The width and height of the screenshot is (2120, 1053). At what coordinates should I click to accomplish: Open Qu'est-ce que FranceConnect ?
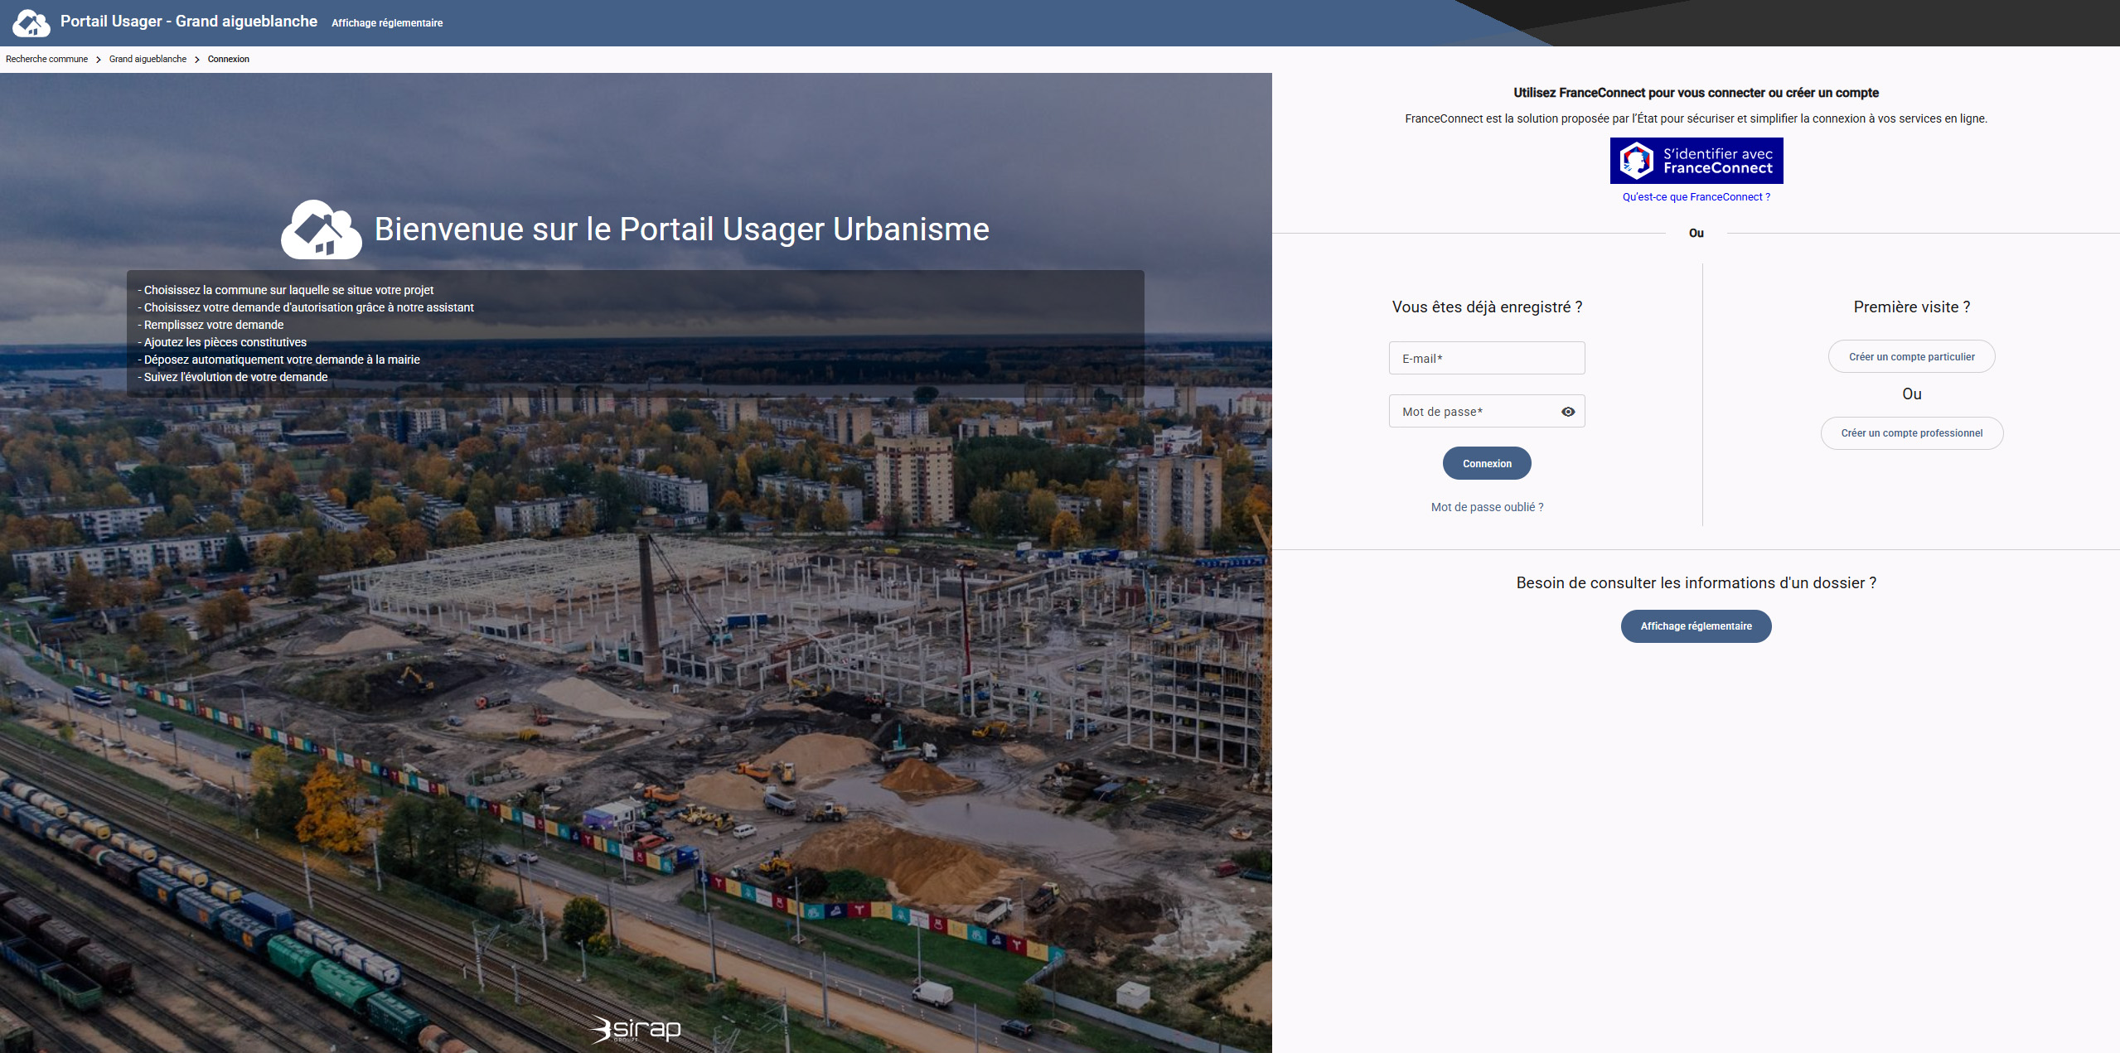coord(1696,196)
